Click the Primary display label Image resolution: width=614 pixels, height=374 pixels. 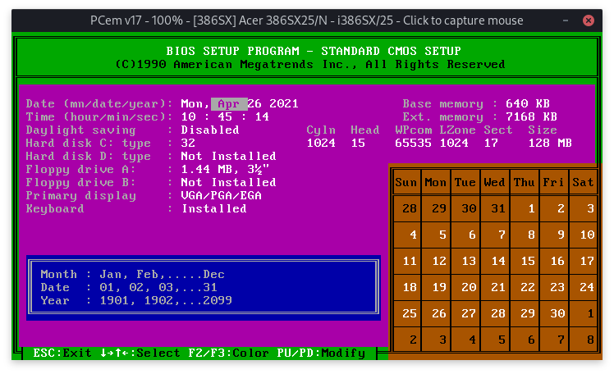[81, 195]
